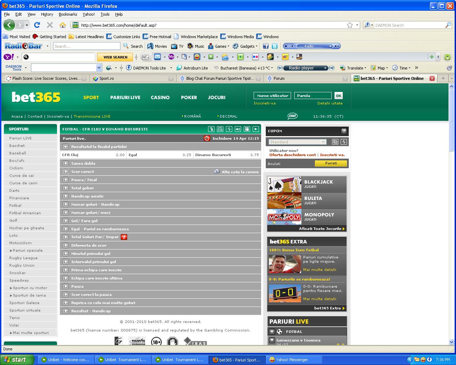Open the Cupon help question mark icon
Image resolution: width=456 pixels, height=365 pixels.
pos(344,131)
